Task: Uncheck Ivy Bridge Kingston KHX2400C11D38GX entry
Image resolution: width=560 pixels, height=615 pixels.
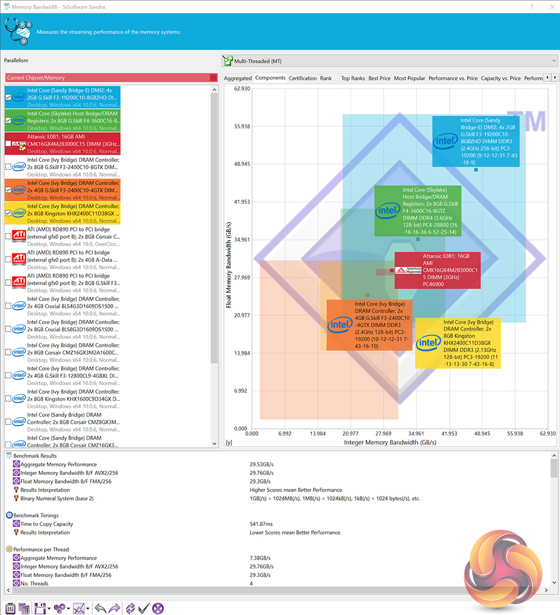Action: (x=8, y=214)
